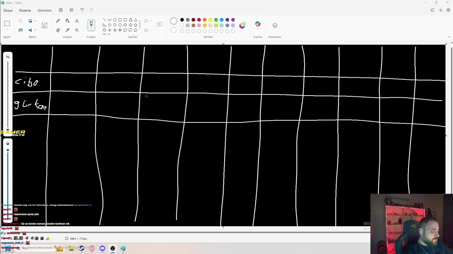Select the Color picker eyedropper tool
This screenshot has width=453, height=254.
coord(68,30)
